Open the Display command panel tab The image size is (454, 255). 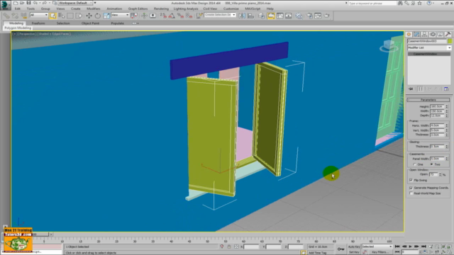click(440, 35)
